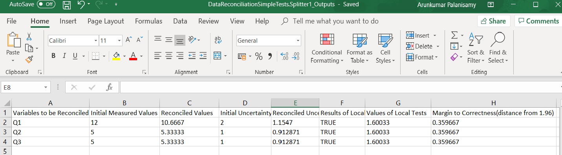The height and width of the screenshot is (155, 562).
Task: Click the Copy icon
Action: point(29,48)
